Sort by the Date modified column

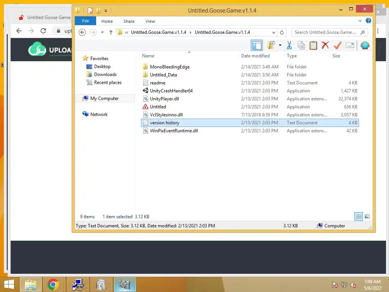(255, 56)
